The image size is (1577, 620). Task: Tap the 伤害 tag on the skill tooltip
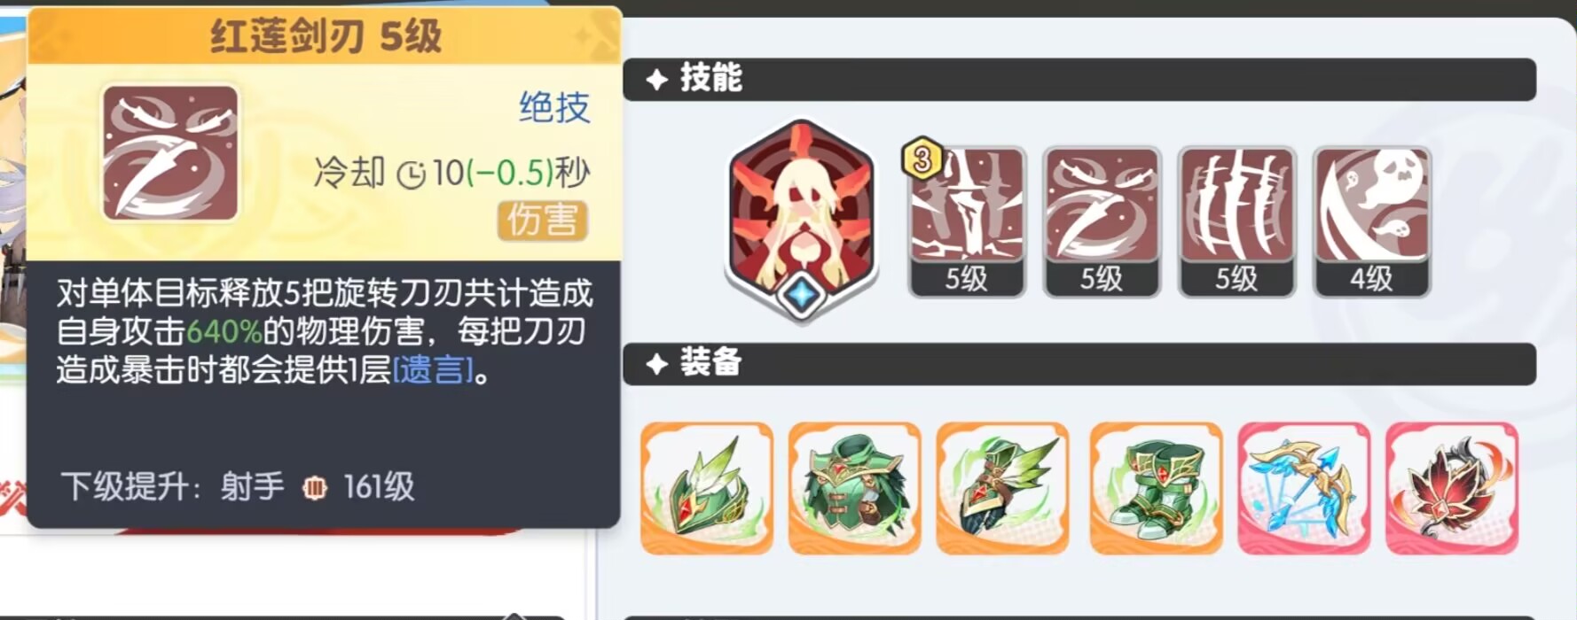(x=542, y=221)
